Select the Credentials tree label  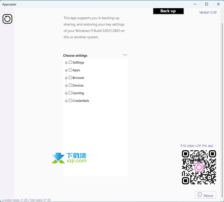[81, 101]
